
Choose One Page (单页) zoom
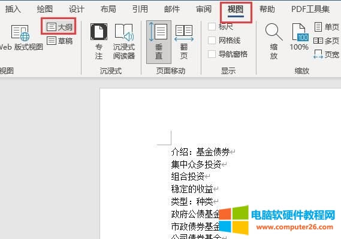[x=327, y=27]
